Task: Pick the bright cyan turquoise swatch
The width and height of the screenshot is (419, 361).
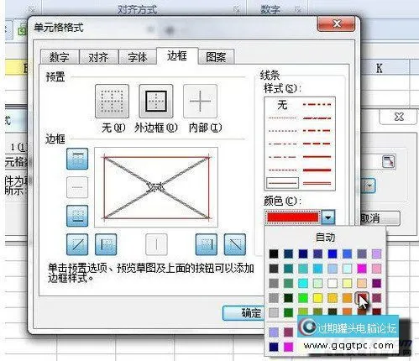Action: click(303, 283)
